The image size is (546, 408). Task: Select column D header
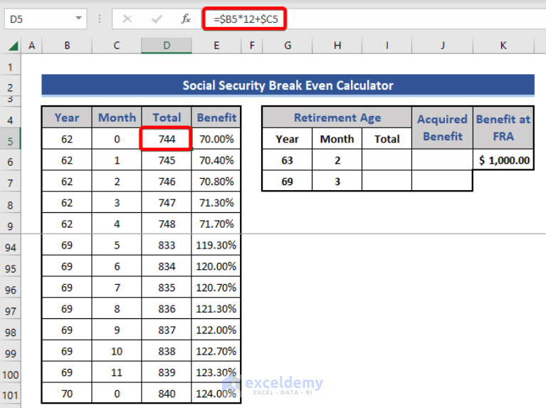[x=167, y=46]
